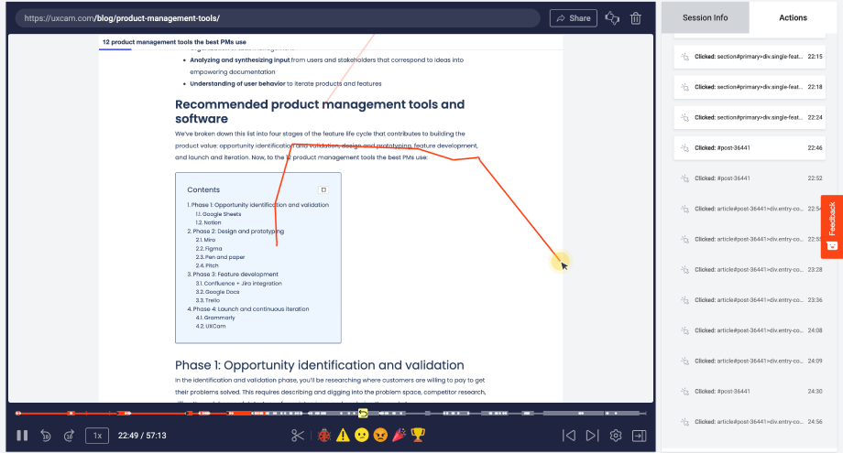Click the cursor icon on the 22:15 action
The image size is (843, 453).
(685, 57)
